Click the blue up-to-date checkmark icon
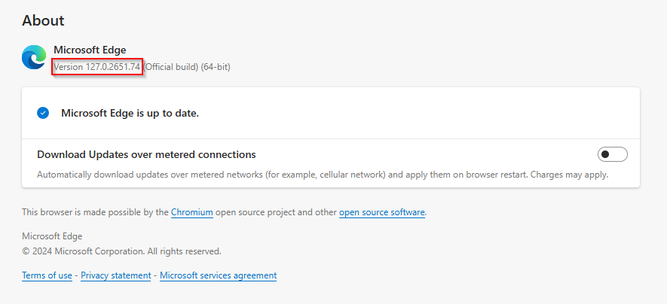Image resolution: width=667 pixels, height=304 pixels. 43,113
